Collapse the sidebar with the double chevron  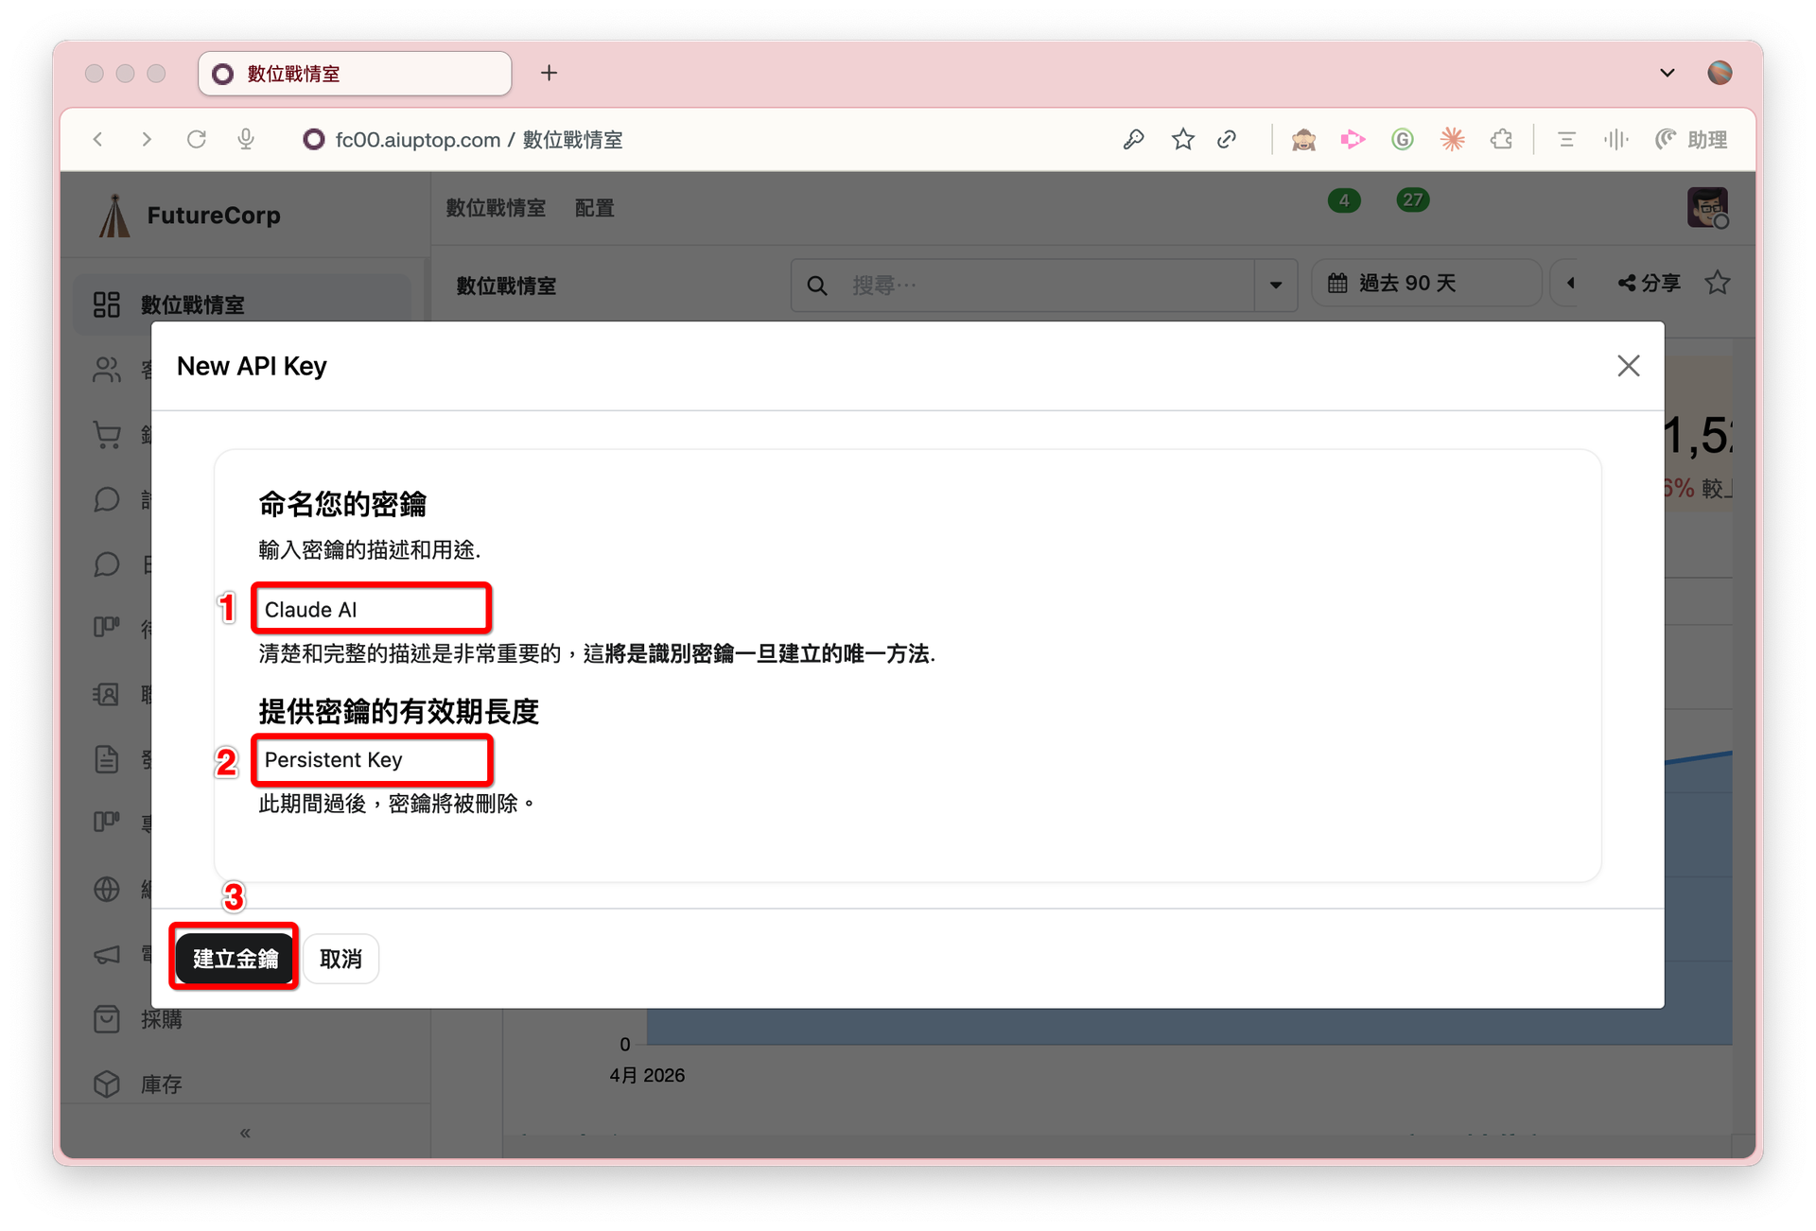point(245,1133)
